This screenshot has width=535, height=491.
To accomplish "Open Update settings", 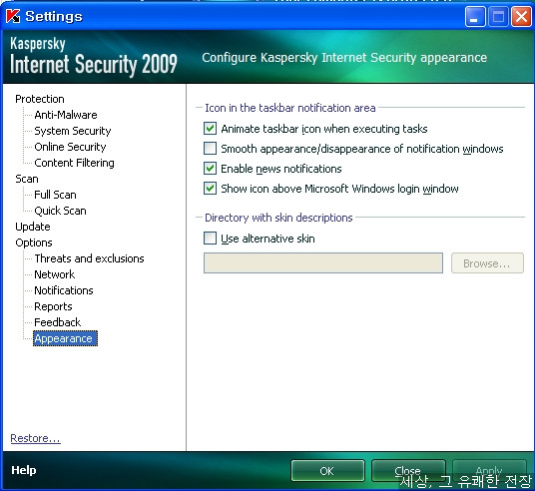I will click(x=33, y=227).
